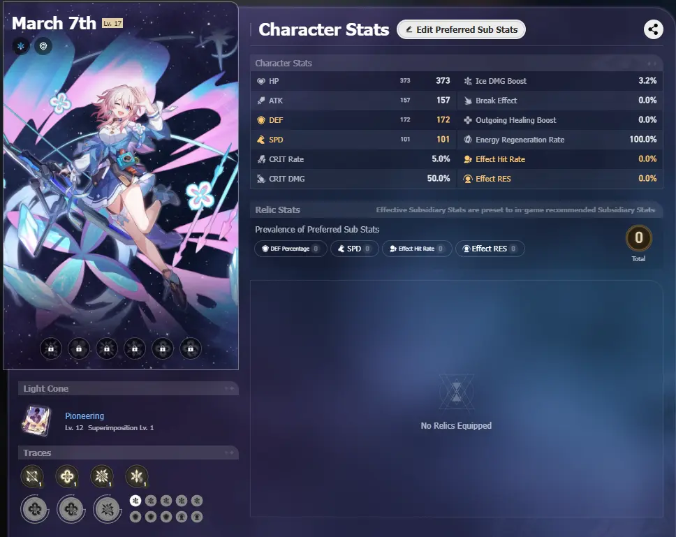Click the share icon button
This screenshot has height=537, width=676.
653,29
